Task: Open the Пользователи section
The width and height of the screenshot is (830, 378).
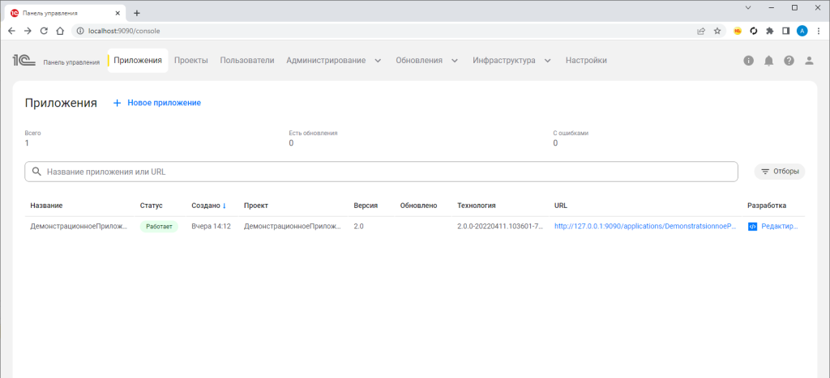Action: (247, 61)
